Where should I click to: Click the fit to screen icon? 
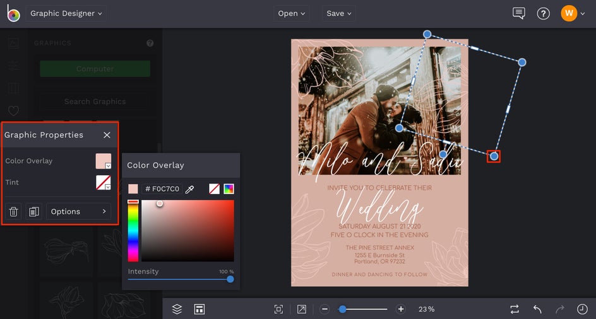[278, 309]
